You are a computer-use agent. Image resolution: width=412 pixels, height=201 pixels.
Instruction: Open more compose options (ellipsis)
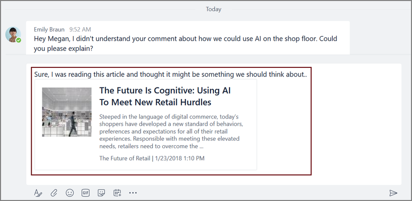pos(133,193)
